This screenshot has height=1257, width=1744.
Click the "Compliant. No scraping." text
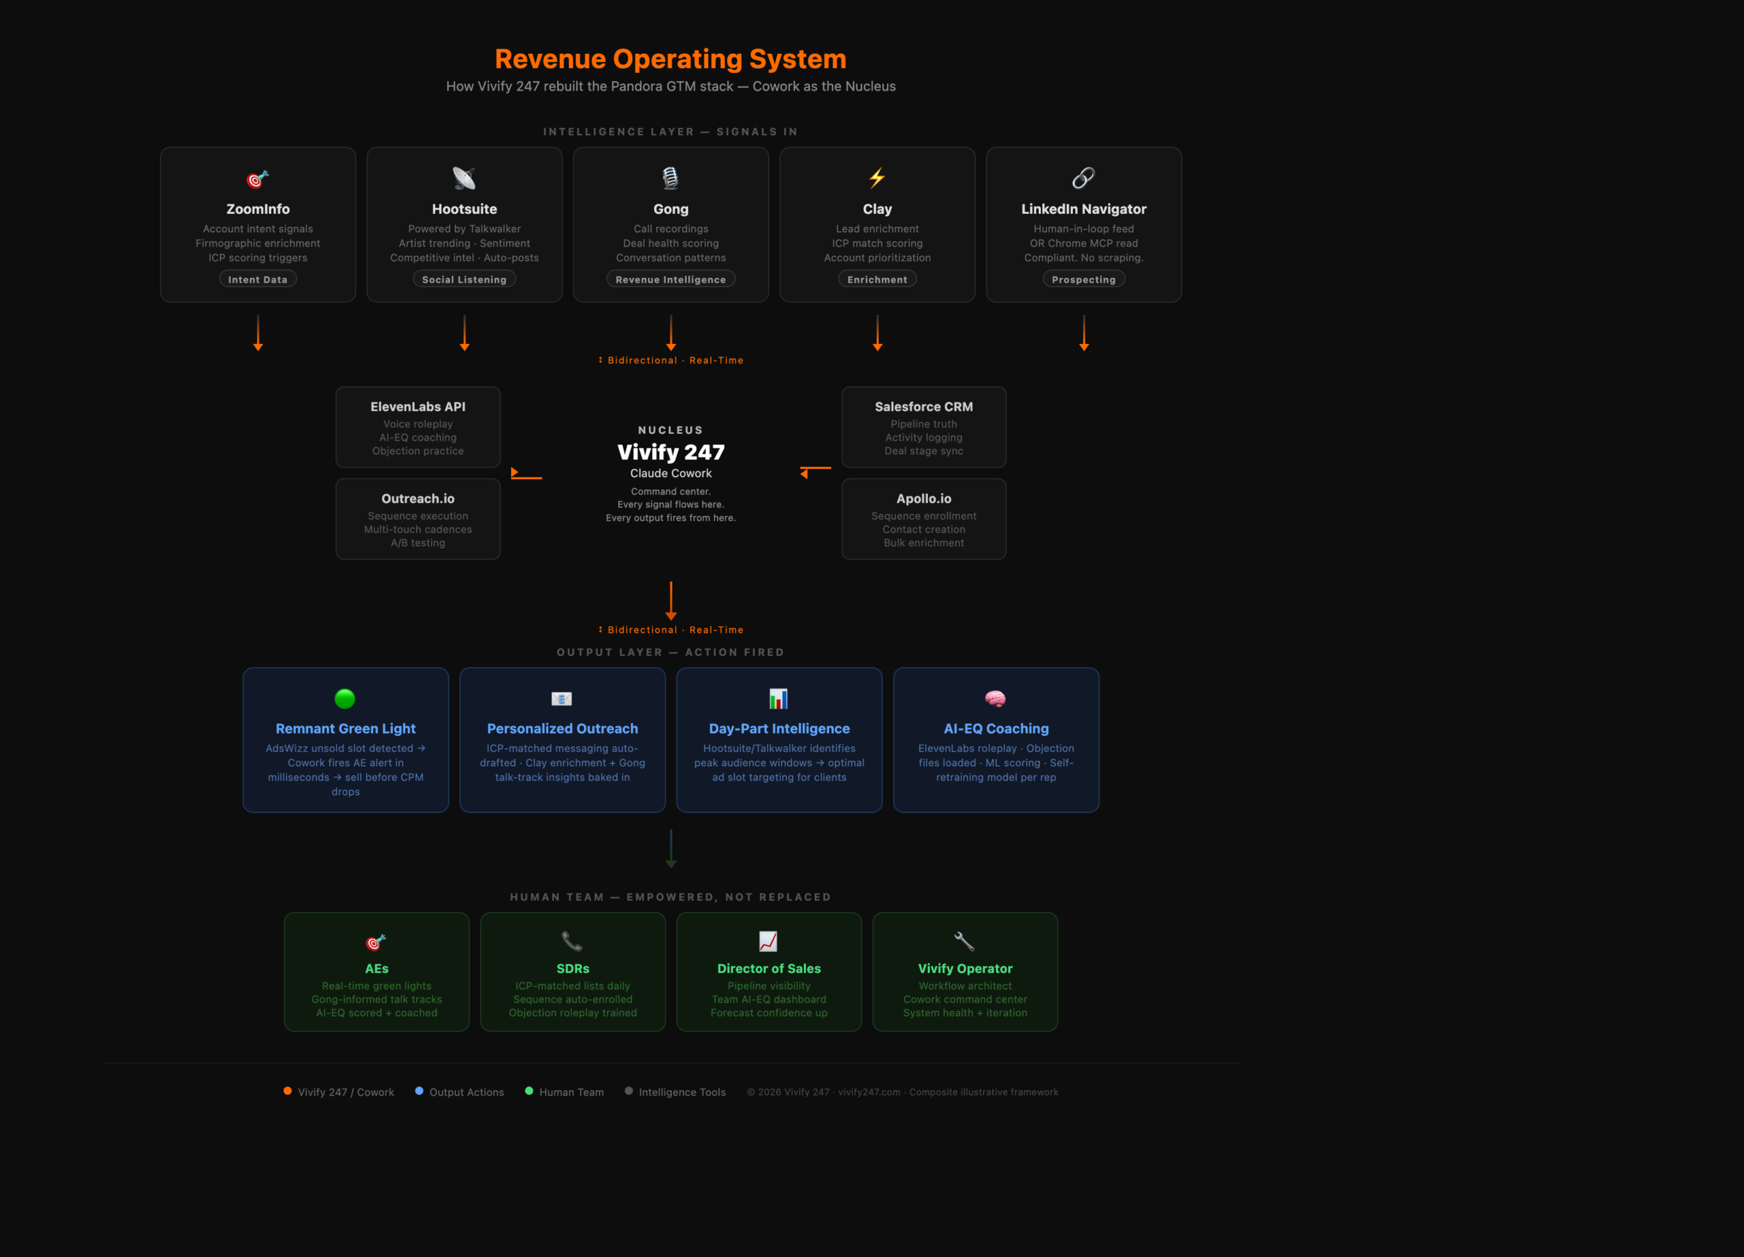pyautogui.click(x=1083, y=258)
